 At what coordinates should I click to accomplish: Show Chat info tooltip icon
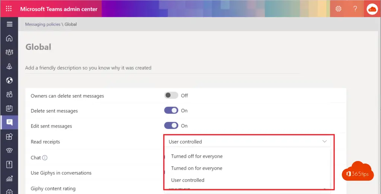45,158
